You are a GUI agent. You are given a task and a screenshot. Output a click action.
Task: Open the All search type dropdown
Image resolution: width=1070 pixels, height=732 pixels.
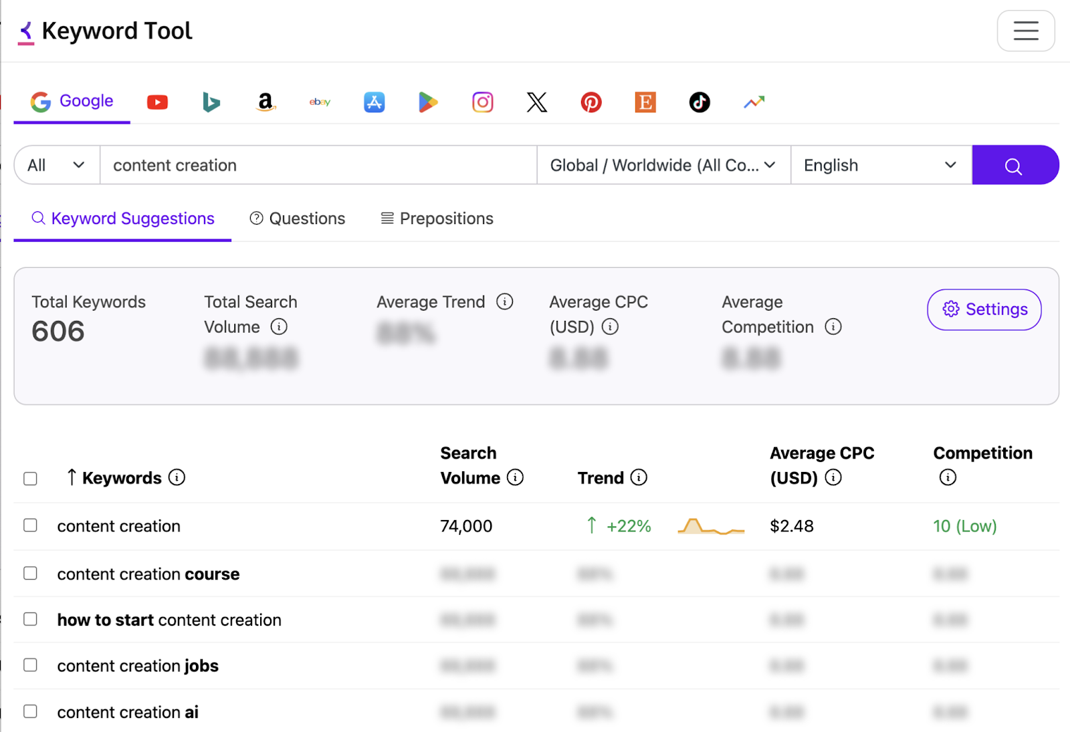click(57, 165)
